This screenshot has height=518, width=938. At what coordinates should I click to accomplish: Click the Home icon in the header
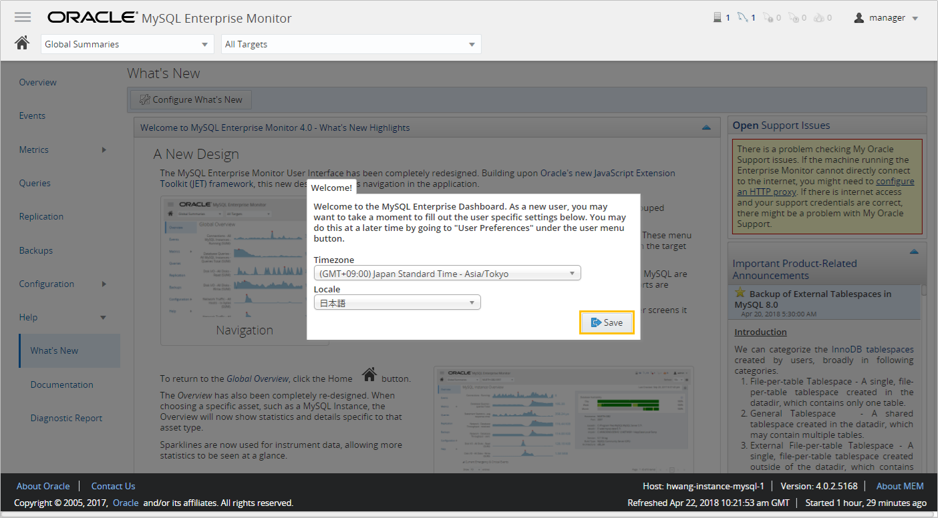click(22, 43)
